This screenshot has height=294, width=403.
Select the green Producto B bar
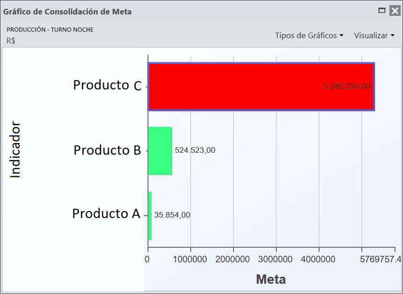[160, 151]
